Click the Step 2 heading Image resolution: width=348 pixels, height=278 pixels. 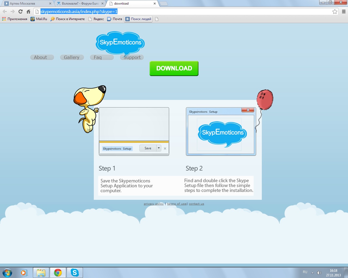coord(194,168)
